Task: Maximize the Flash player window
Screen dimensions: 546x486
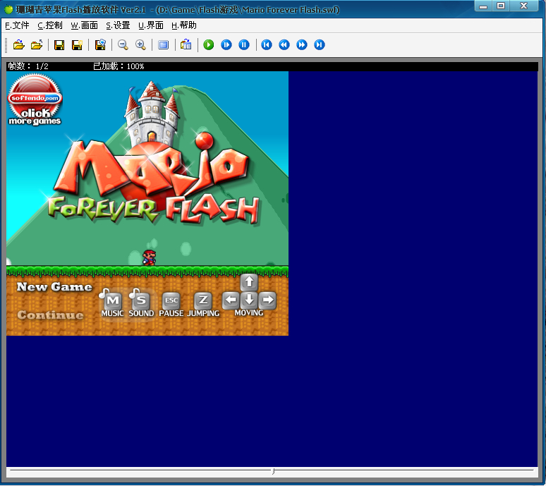Action: pyautogui.click(x=501, y=6)
